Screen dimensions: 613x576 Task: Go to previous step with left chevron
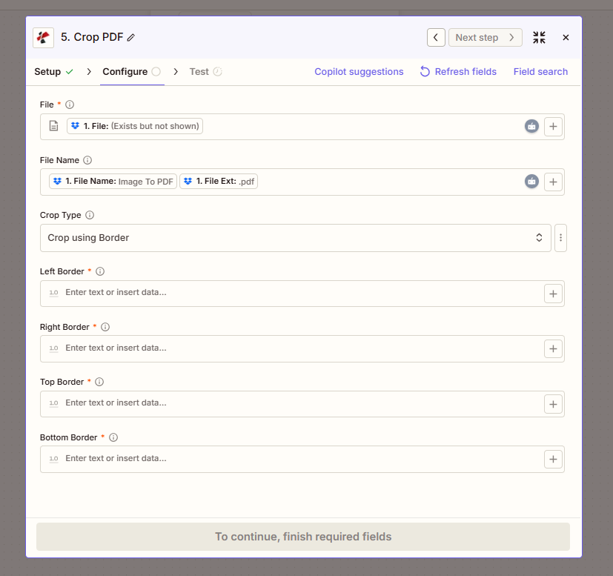click(x=436, y=38)
